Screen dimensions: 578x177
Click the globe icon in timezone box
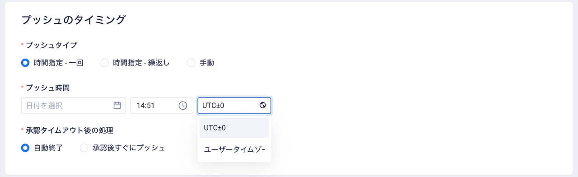click(263, 106)
